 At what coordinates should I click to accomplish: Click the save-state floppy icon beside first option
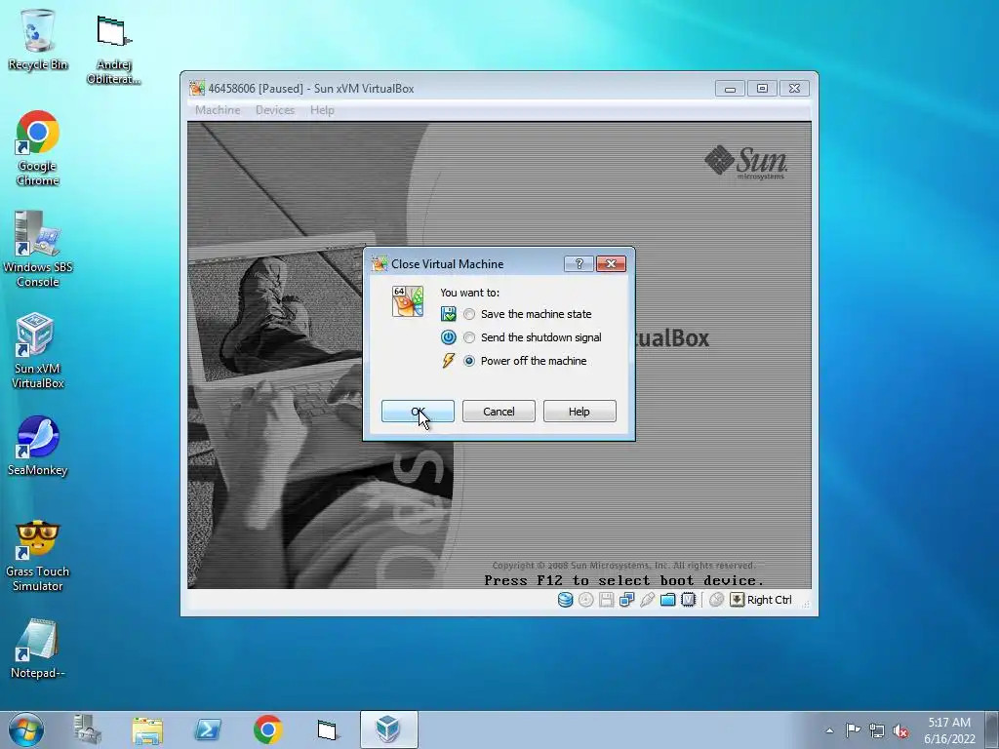tap(449, 314)
